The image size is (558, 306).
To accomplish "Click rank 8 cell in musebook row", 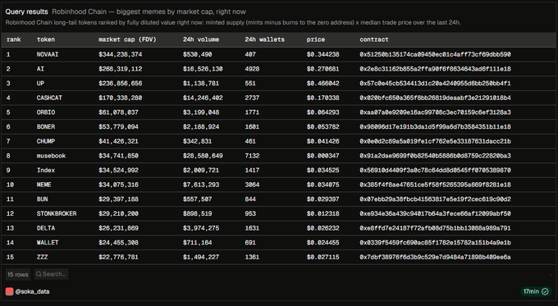I will 8,156.
